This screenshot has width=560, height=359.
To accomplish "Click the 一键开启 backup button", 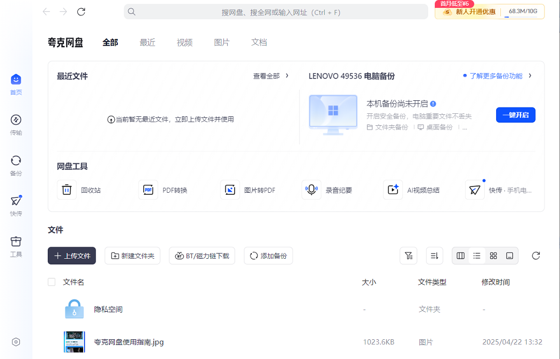I will point(515,115).
